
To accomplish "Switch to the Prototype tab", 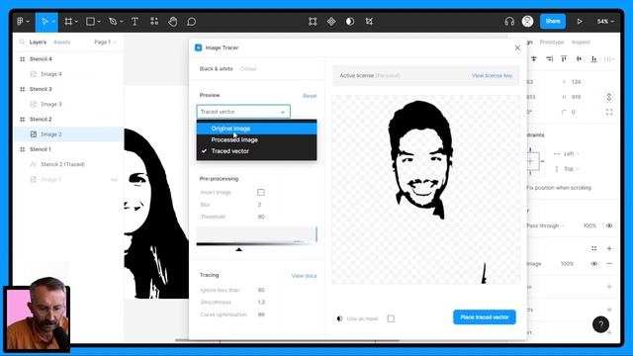I will [552, 42].
